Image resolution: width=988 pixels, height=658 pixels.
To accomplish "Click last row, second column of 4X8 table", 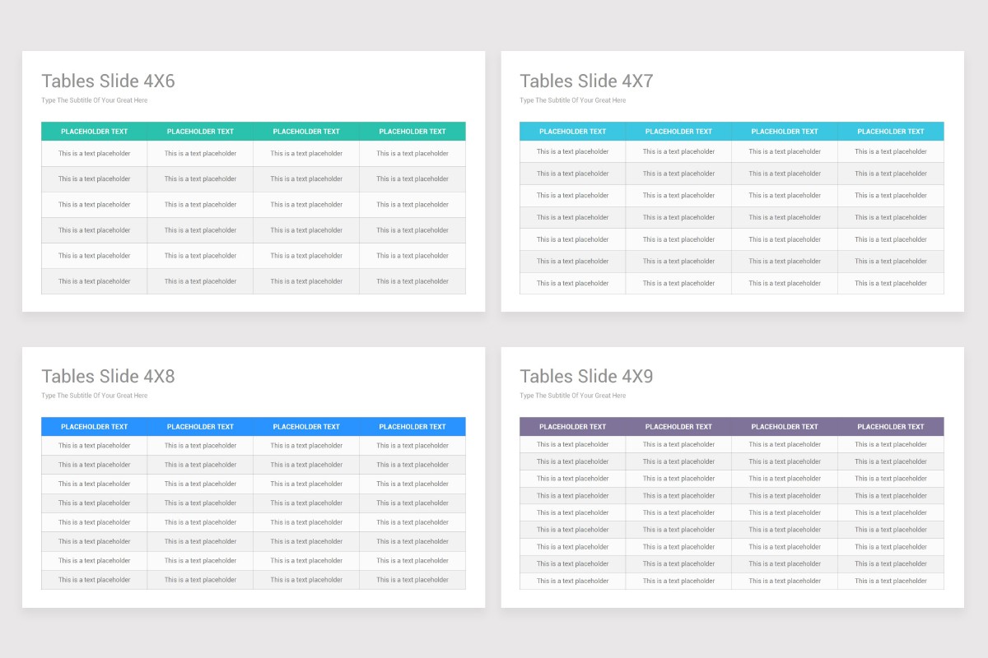I will tap(200, 580).
